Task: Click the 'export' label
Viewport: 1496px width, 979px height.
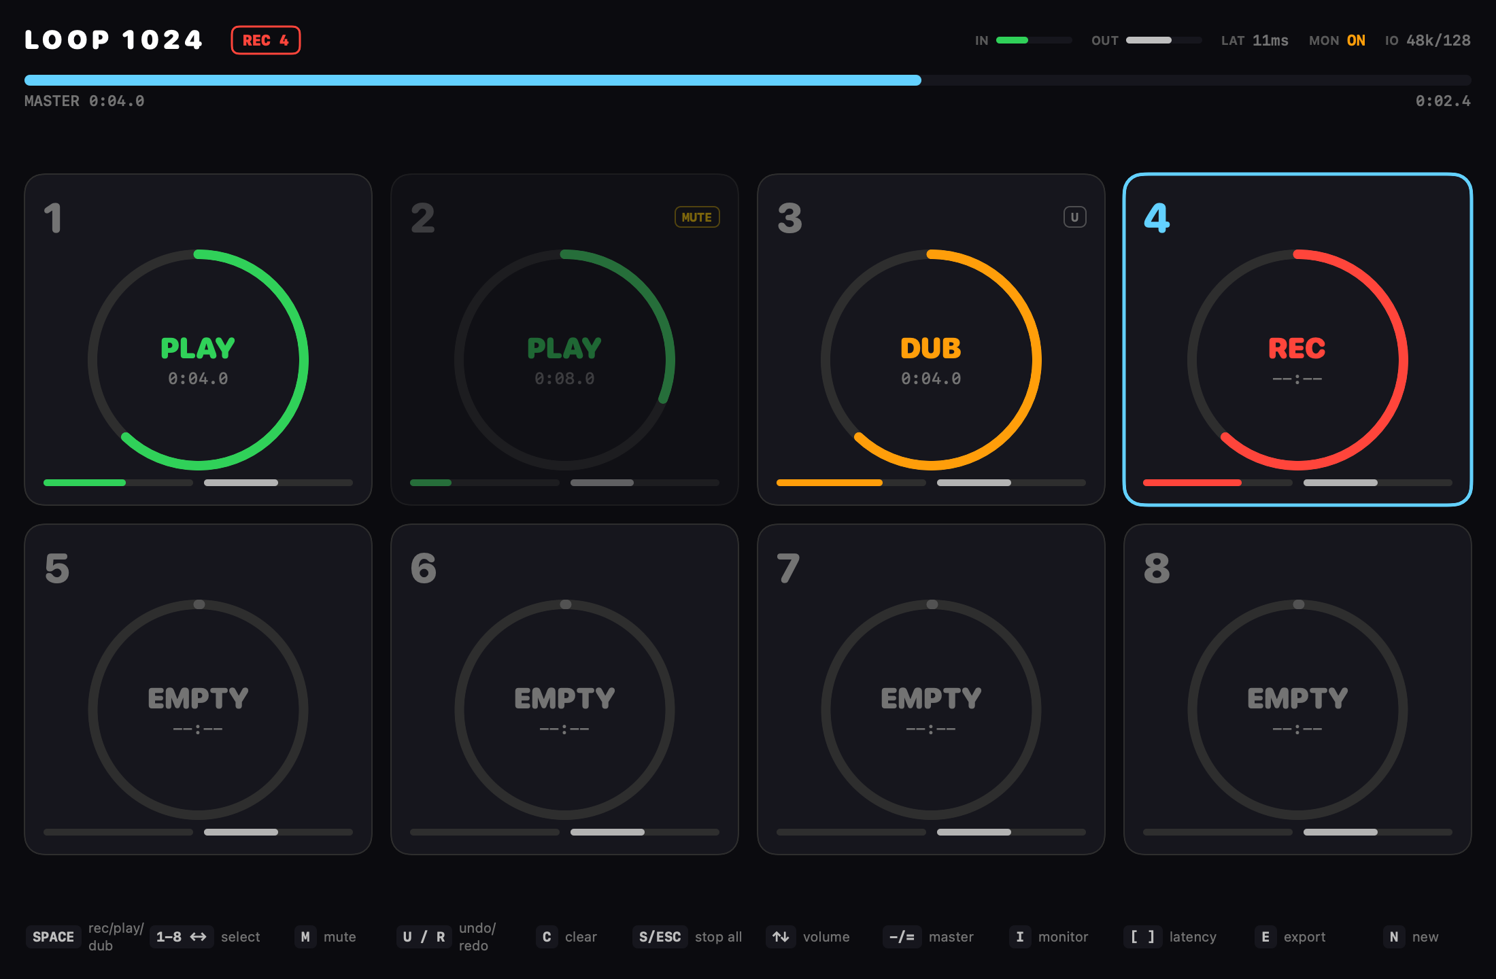Action: click(x=1304, y=937)
